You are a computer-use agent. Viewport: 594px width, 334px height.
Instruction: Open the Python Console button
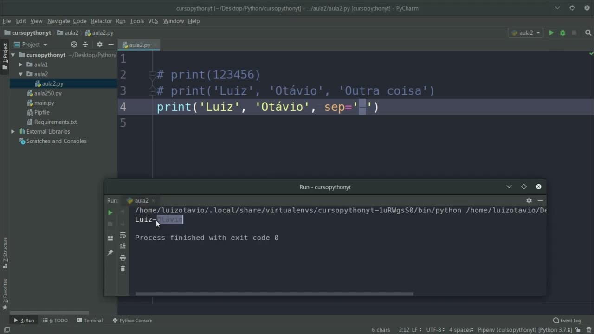[132, 321]
